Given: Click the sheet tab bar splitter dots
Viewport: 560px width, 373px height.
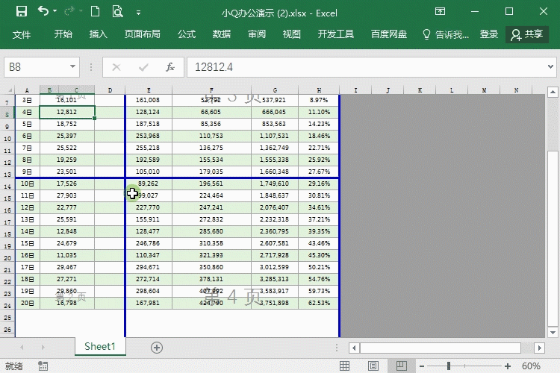Looking at the screenshot, I should [337, 348].
